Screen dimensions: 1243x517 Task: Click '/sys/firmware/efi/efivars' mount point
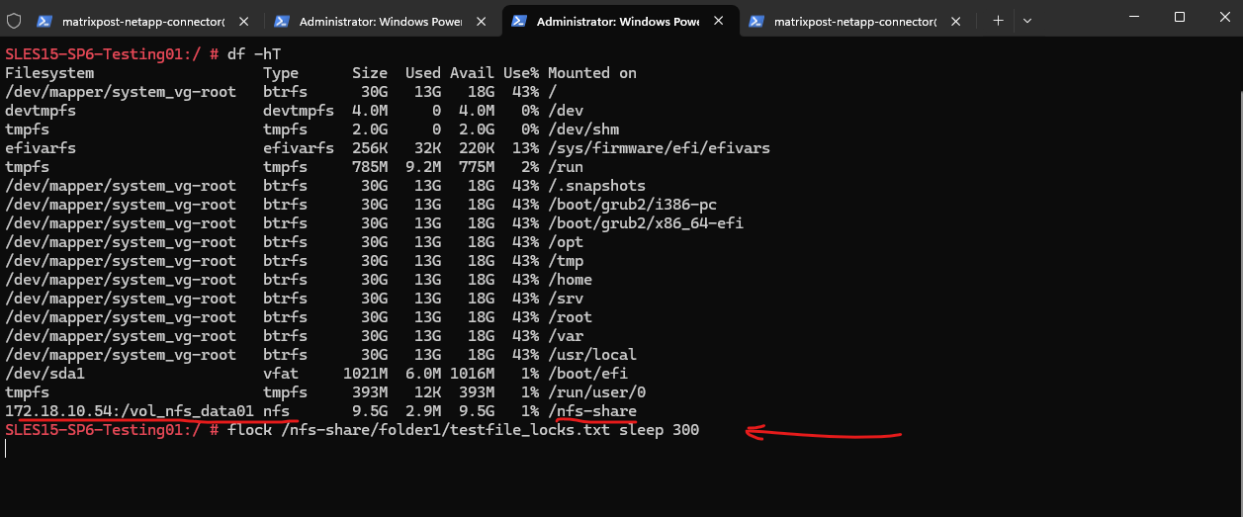660,148
